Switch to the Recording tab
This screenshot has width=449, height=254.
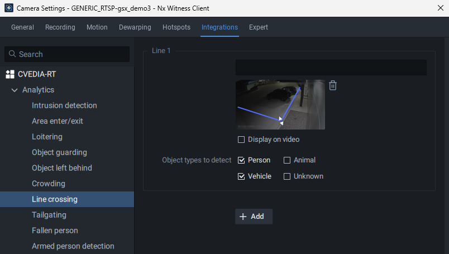tap(60, 27)
